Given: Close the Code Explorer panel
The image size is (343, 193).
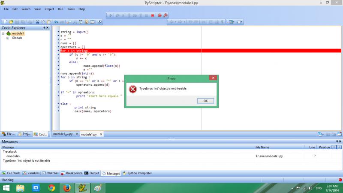Looking at the screenshot, I should pos(47,27).
